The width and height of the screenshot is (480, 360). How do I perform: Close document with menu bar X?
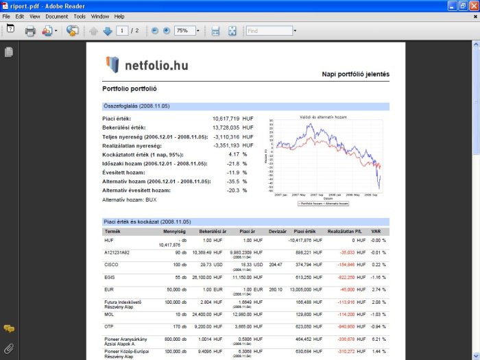[x=475, y=16]
